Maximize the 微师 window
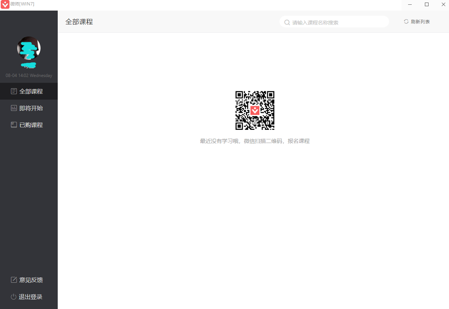Screen dimensions: 449x309 (x=427, y=4)
